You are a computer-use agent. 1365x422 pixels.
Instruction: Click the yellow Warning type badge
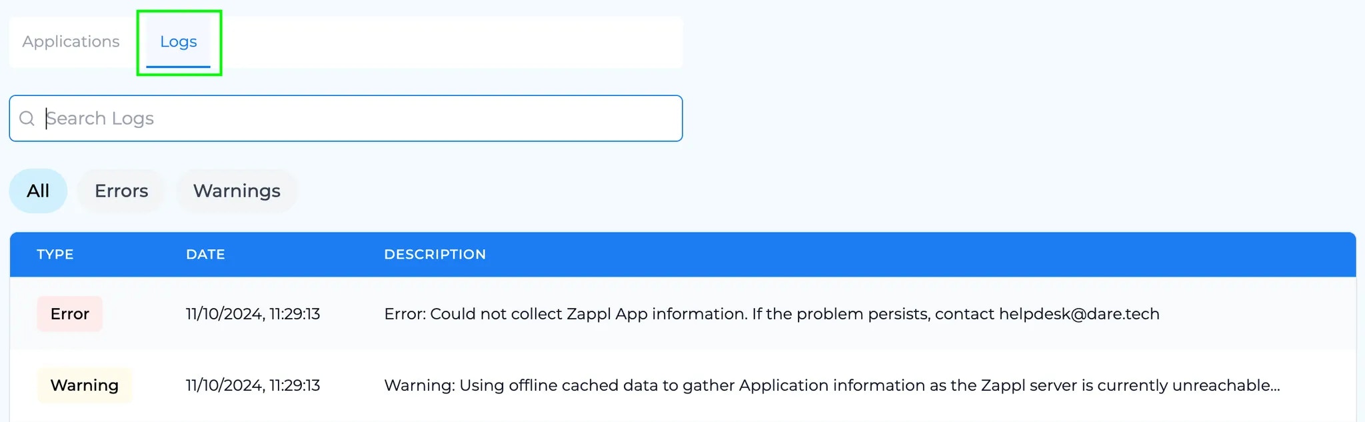(x=85, y=385)
